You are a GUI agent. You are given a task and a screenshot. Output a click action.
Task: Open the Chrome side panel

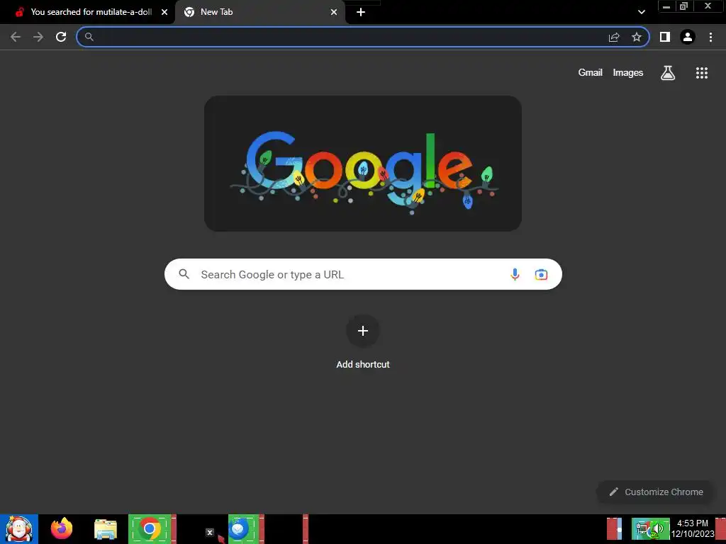pos(665,37)
